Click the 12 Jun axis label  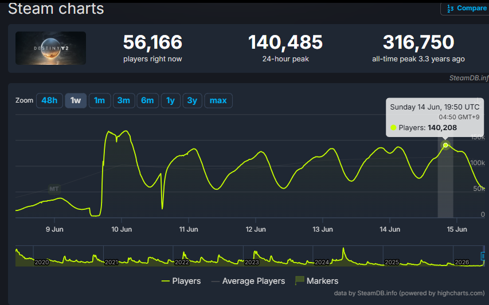[256, 229]
